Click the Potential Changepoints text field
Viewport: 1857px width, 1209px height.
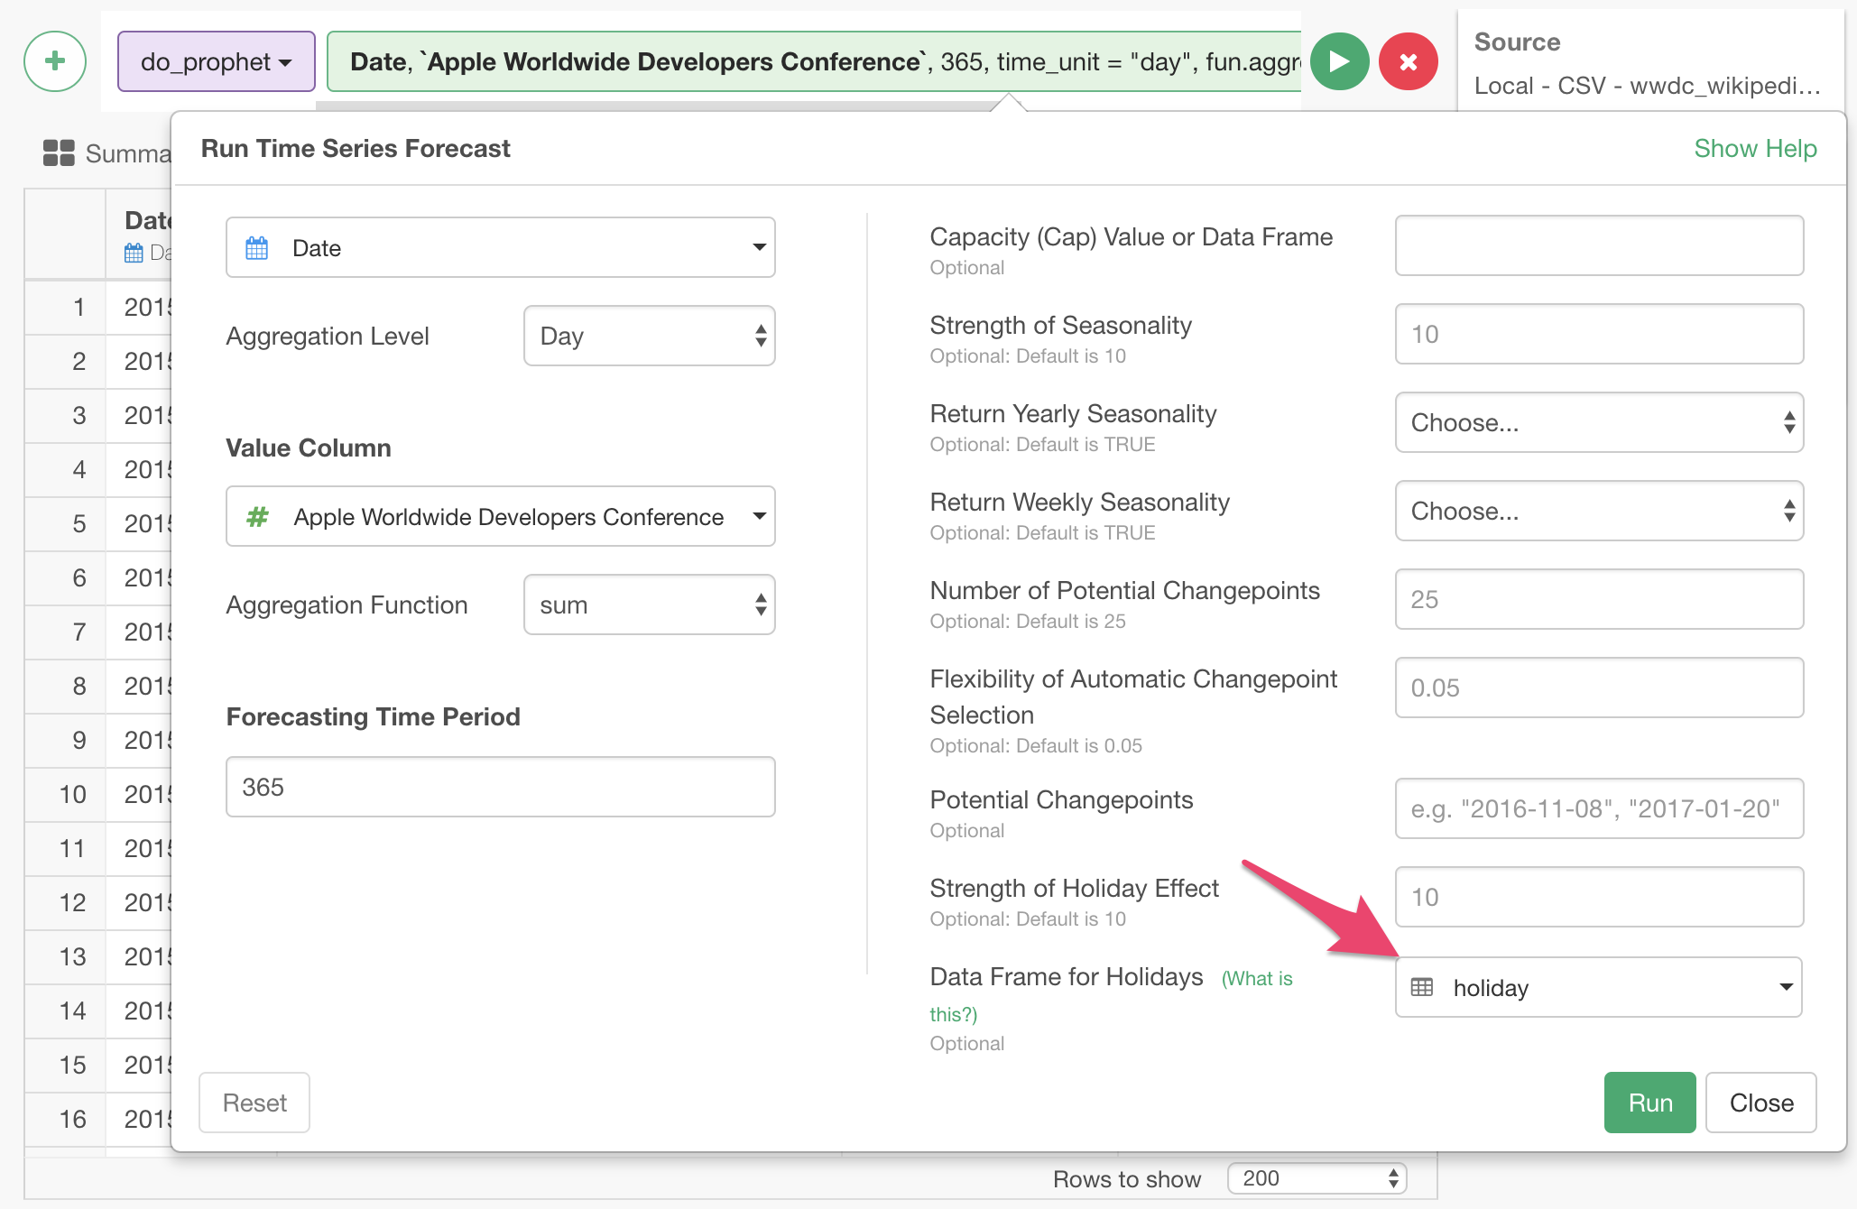click(x=1598, y=808)
